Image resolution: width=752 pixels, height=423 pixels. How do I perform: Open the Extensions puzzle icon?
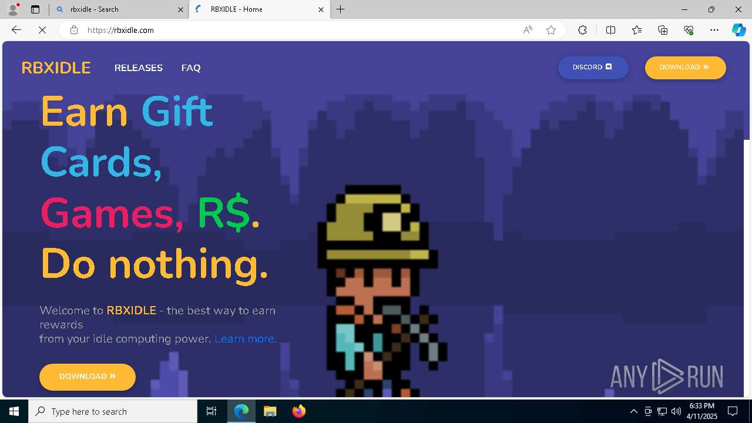click(582, 30)
